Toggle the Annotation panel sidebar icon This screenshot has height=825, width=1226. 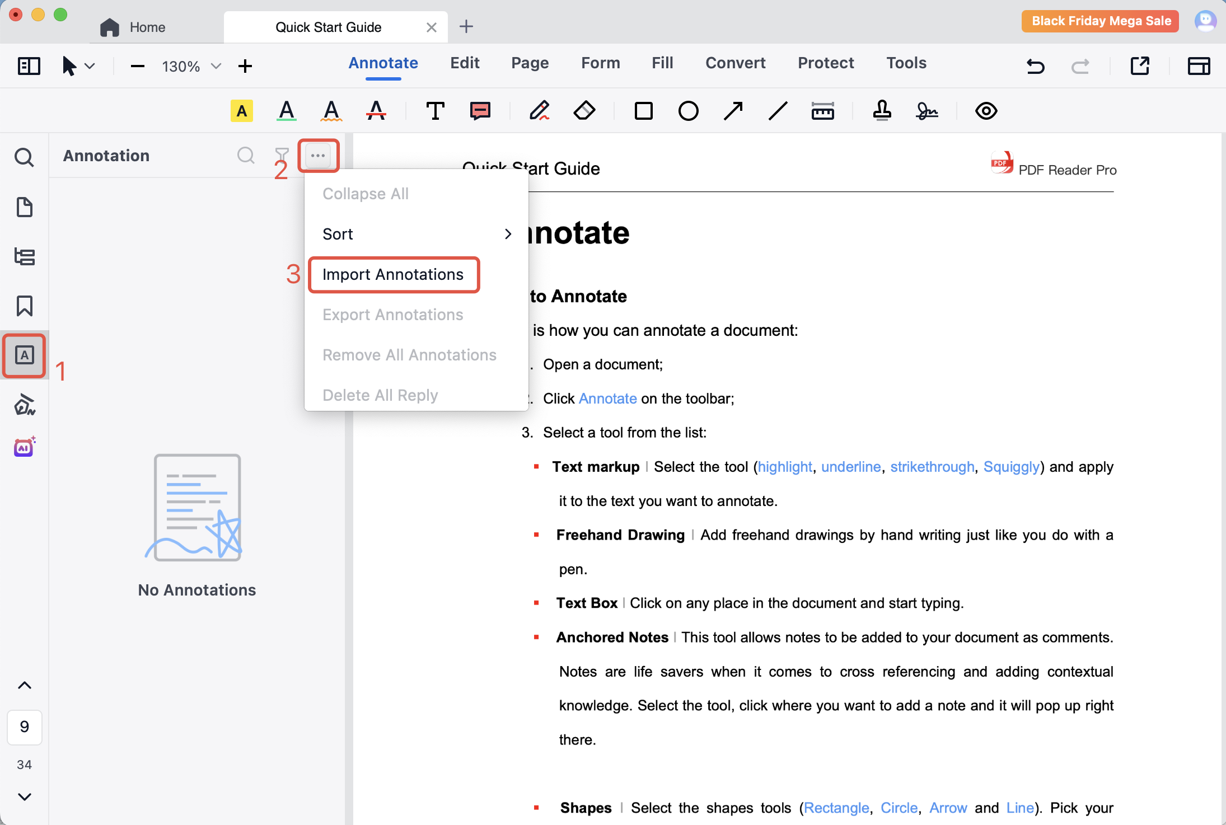pyautogui.click(x=25, y=355)
